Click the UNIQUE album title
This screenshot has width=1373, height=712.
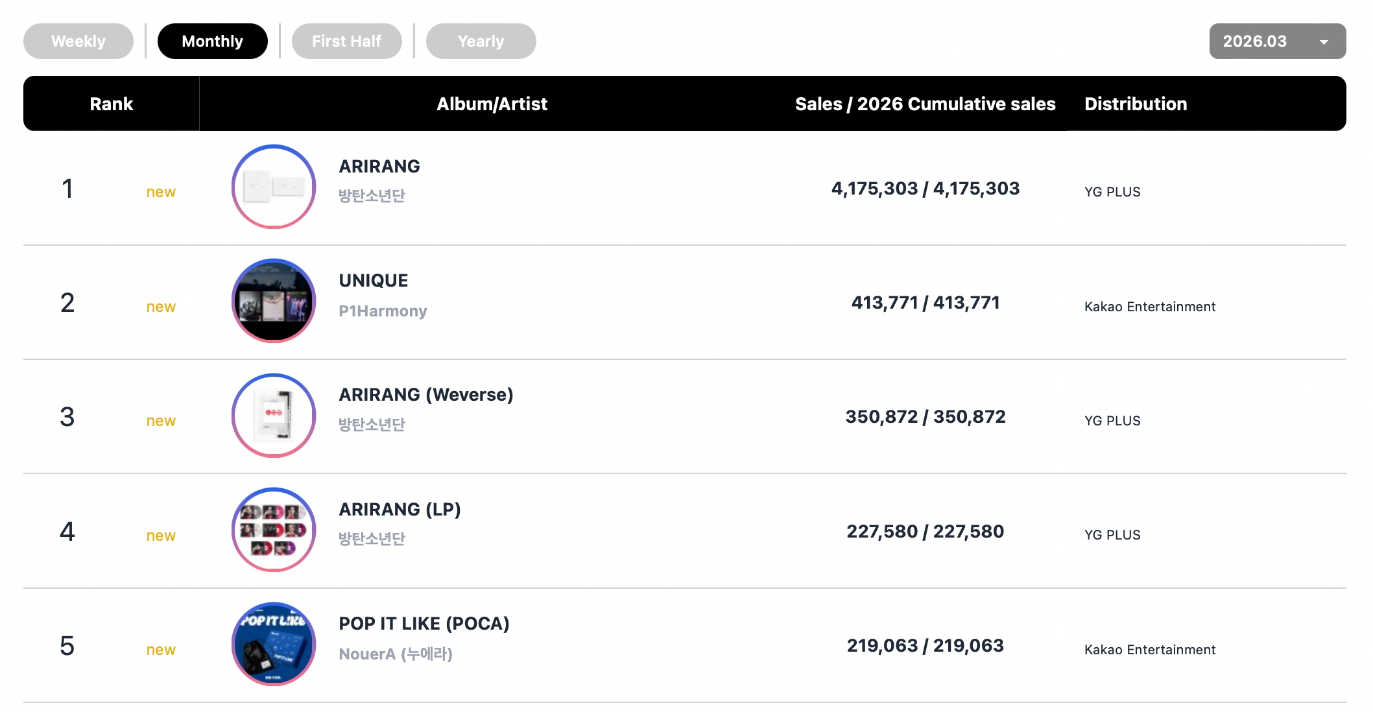pyautogui.click(x=374, y=281)
